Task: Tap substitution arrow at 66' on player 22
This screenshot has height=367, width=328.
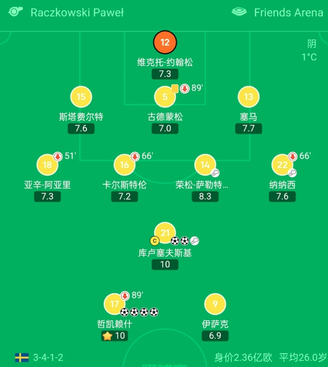Action: pyautogui.click(x=292, y=157)
